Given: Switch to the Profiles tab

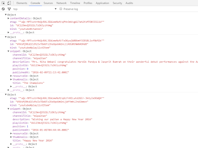Looking at the screenshot, I should coord(88,3).
